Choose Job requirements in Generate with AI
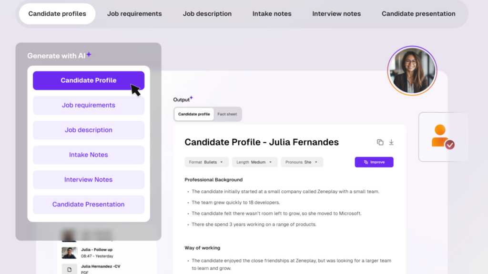The image size is (488, 274). point(89,105)
